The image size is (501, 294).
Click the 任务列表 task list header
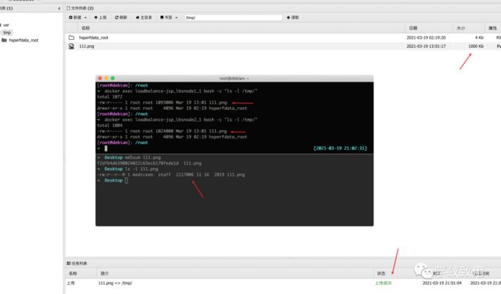coord(77,263)
